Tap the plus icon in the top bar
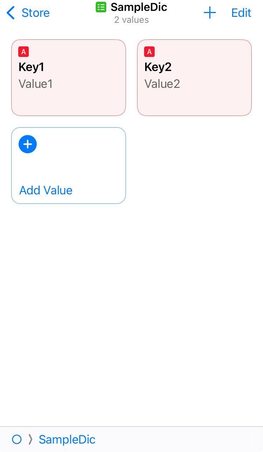 pos(210,13)
